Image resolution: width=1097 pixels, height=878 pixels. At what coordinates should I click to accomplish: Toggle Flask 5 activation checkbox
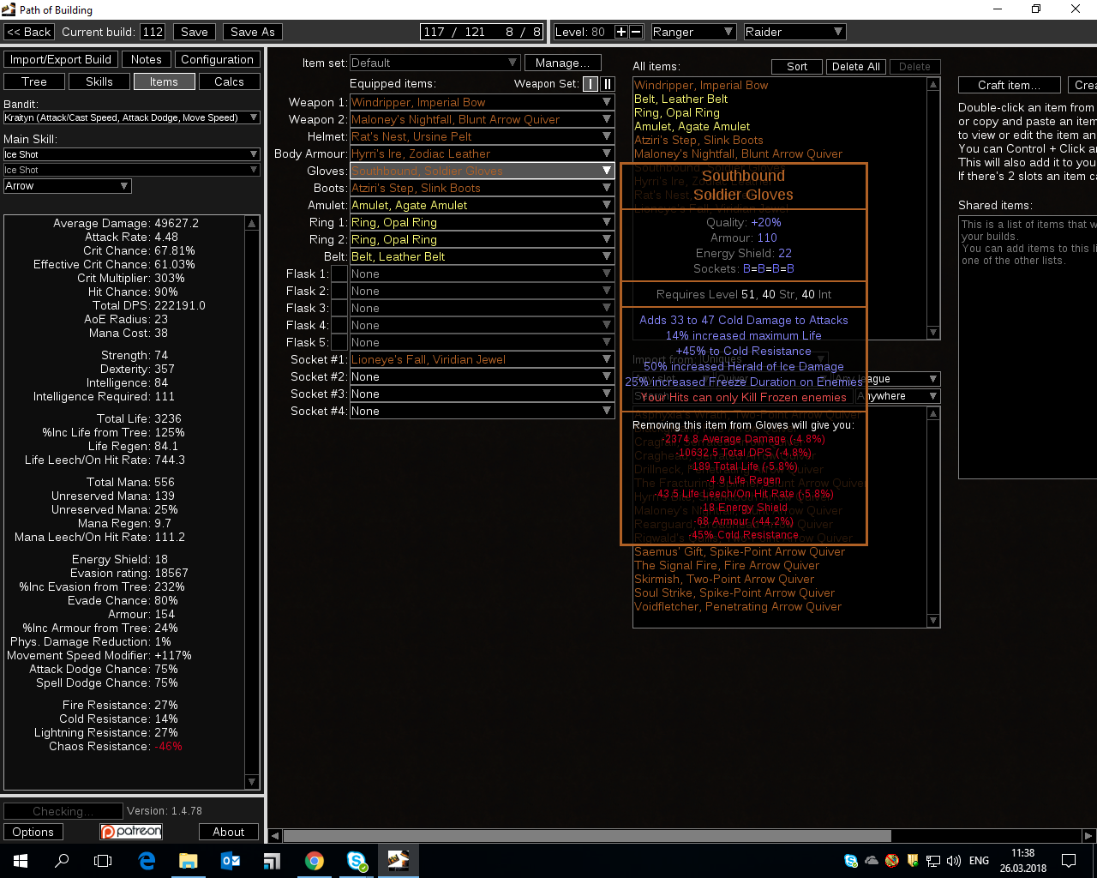[x=339, y=342]
